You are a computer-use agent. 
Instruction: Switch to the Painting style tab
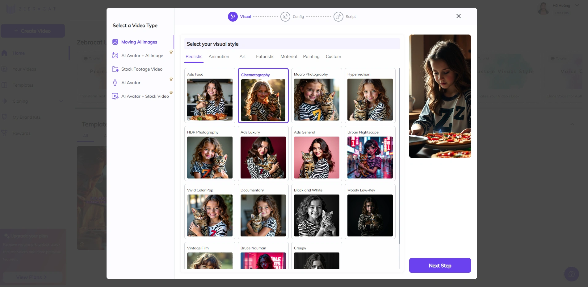tap(311, 56)
